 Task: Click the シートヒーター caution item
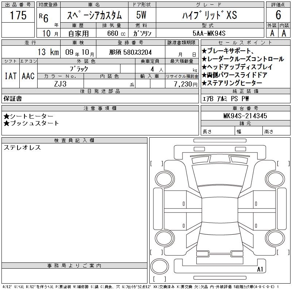(x=28, y=116)
